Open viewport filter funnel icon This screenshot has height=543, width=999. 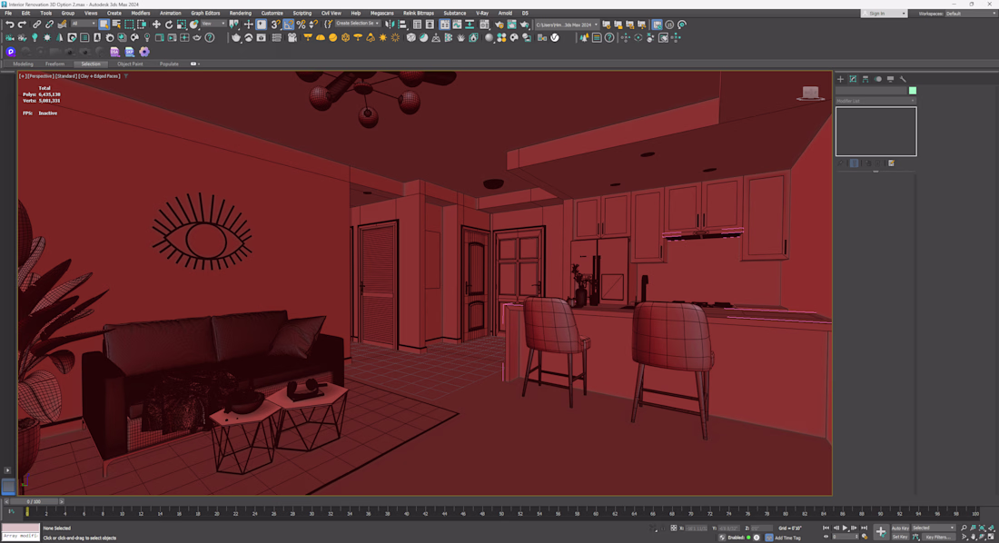pos(126,76)
